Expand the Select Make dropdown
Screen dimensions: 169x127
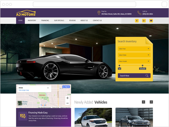pos(134,55)
